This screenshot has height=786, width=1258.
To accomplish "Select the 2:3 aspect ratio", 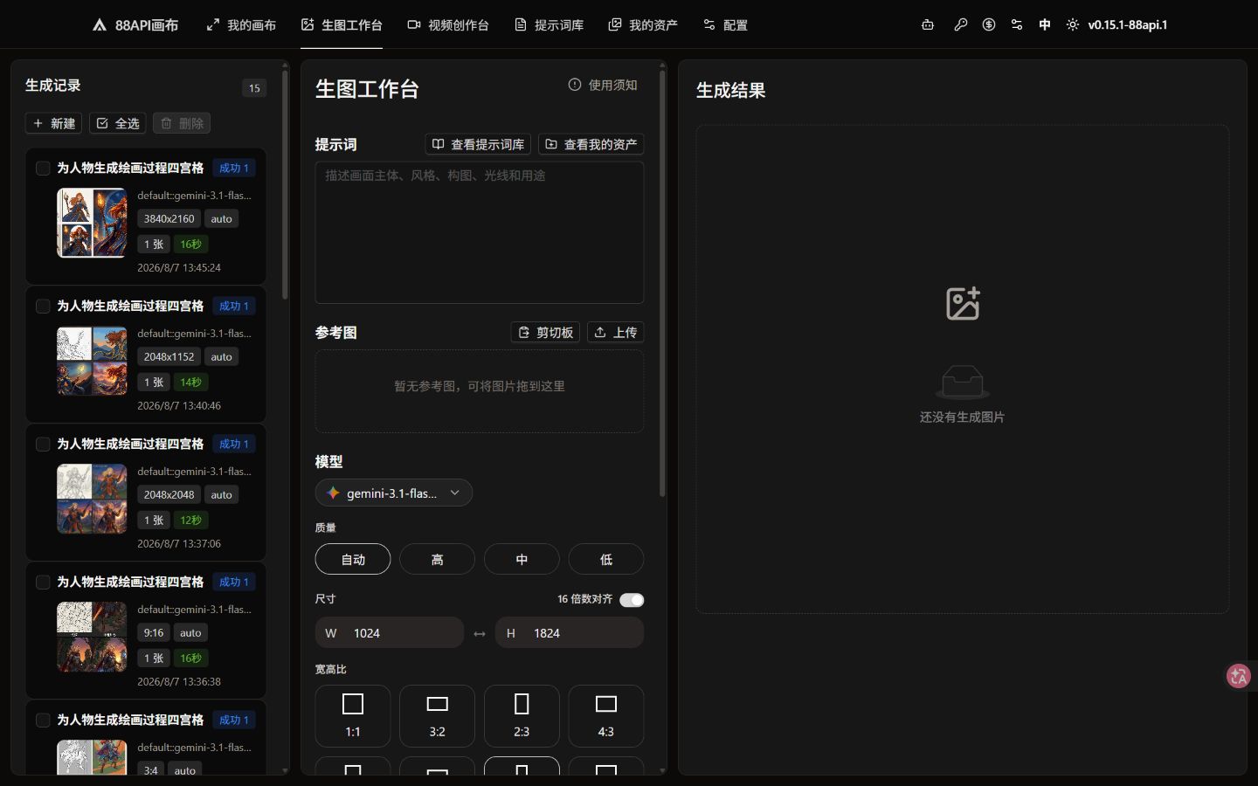I will [x=522, y=716].
